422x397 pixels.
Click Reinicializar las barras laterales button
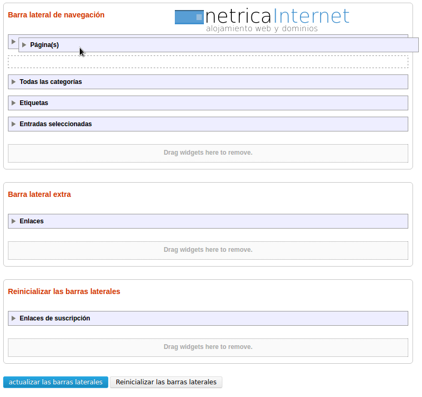166,382
